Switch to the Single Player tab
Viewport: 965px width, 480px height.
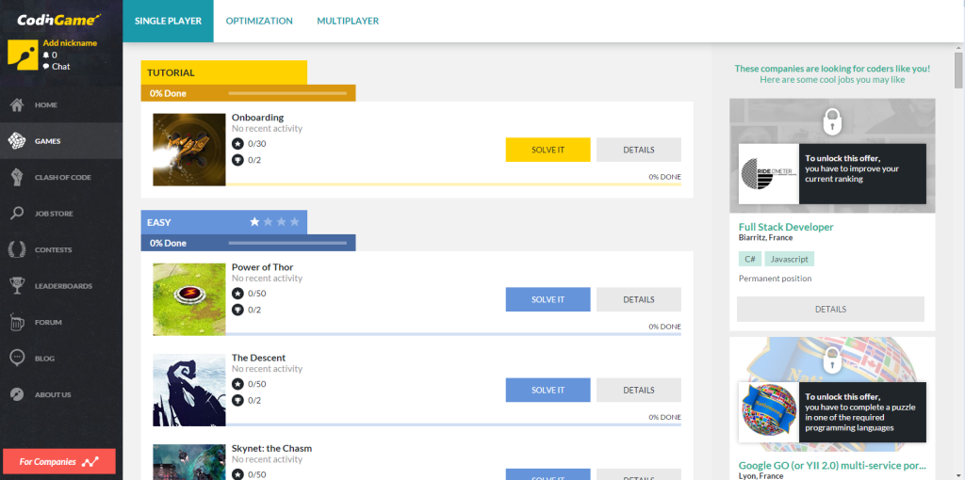click(168, 21)
